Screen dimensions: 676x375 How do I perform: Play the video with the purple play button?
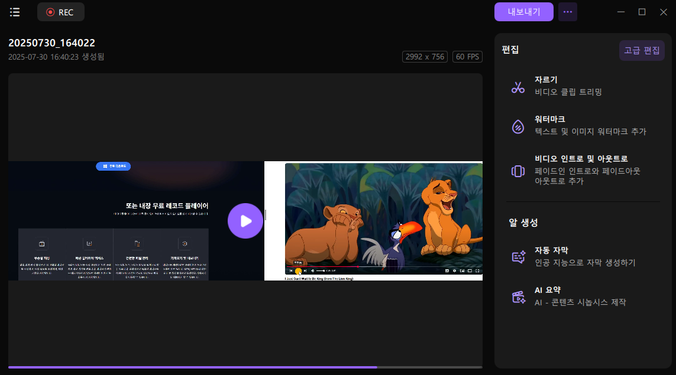tap(245, 221)
